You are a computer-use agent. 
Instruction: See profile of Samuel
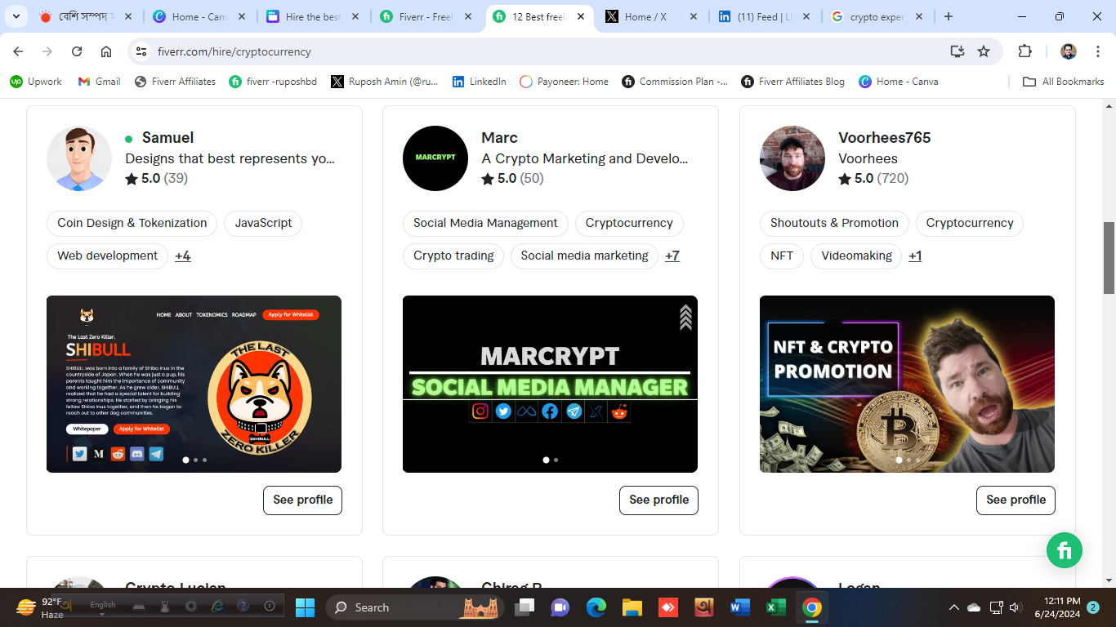click(302, 500)
